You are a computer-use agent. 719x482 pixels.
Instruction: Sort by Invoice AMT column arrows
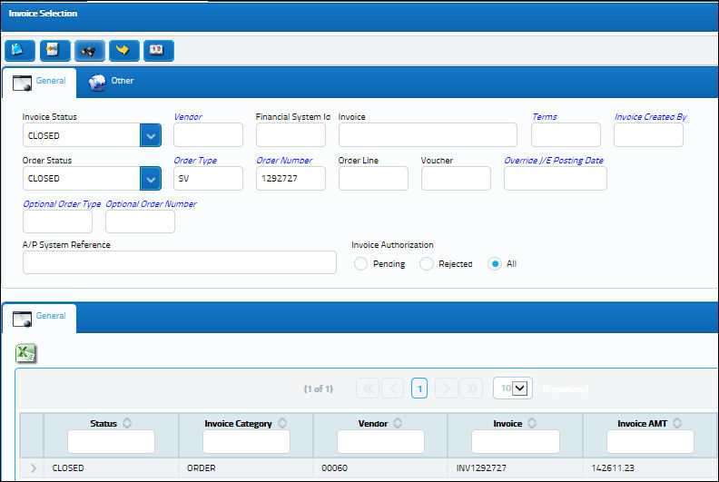(677, 423)
